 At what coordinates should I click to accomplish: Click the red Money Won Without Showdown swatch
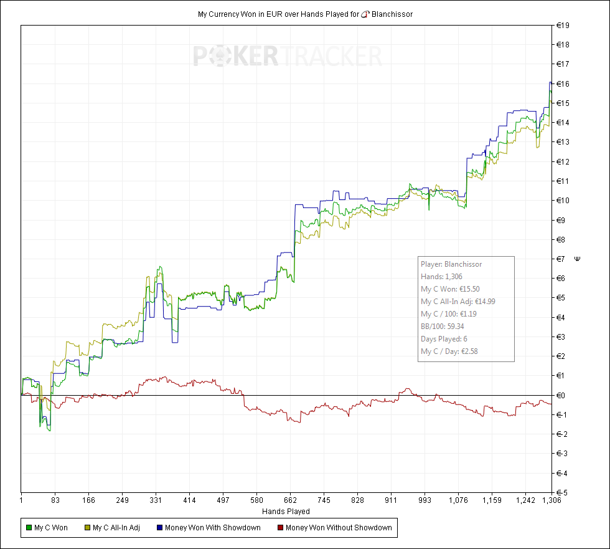point(280,528)
